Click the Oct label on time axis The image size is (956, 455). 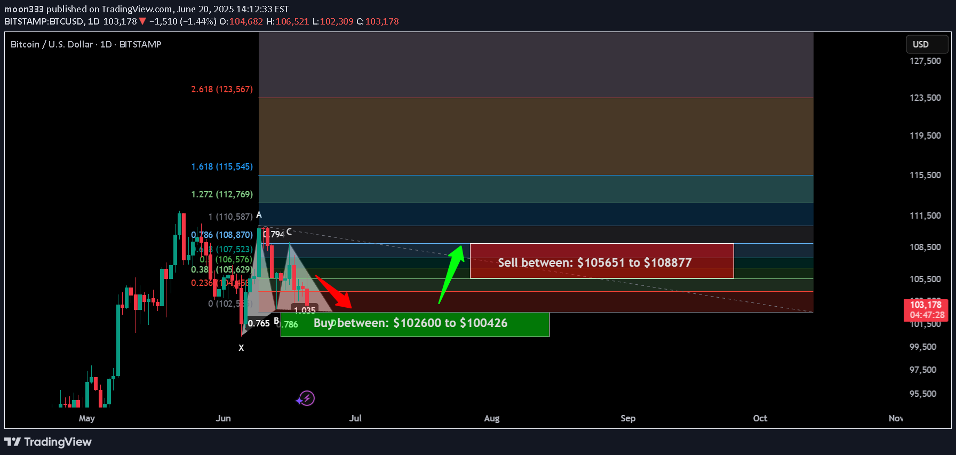click(760, 418)
